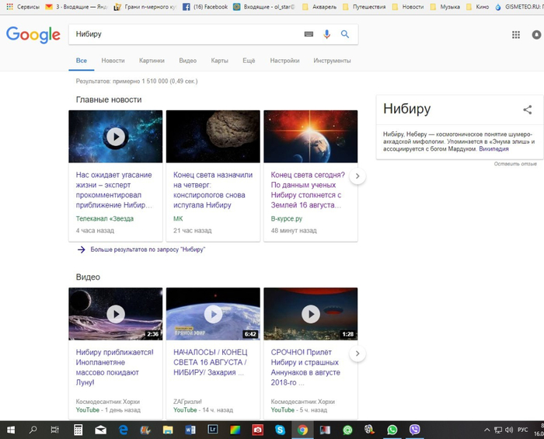Screen dimensions: 544x439
Task: Play the news video about угасание жизни
Action: coord(116,137)
